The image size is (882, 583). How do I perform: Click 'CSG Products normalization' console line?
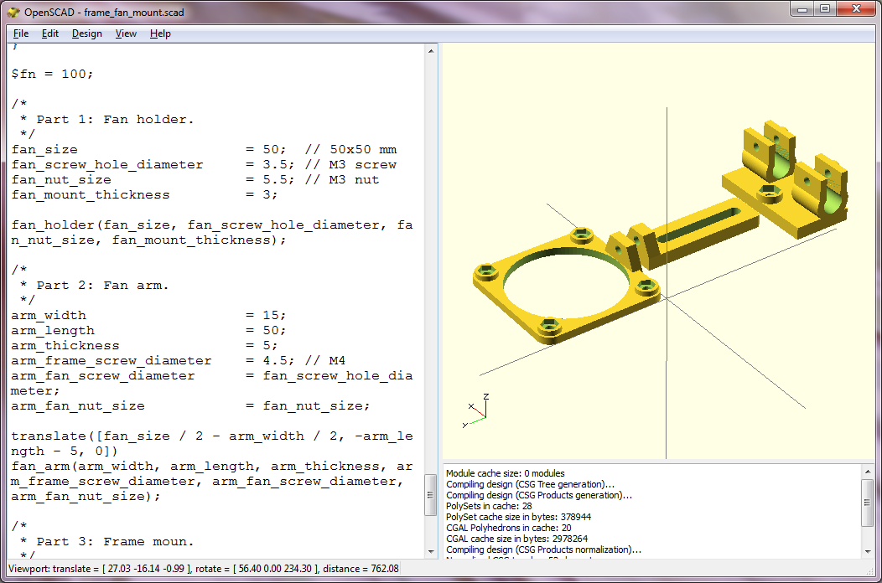(544, 549)
